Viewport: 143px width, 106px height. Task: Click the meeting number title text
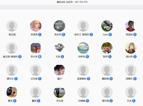[x=72, y=2]
